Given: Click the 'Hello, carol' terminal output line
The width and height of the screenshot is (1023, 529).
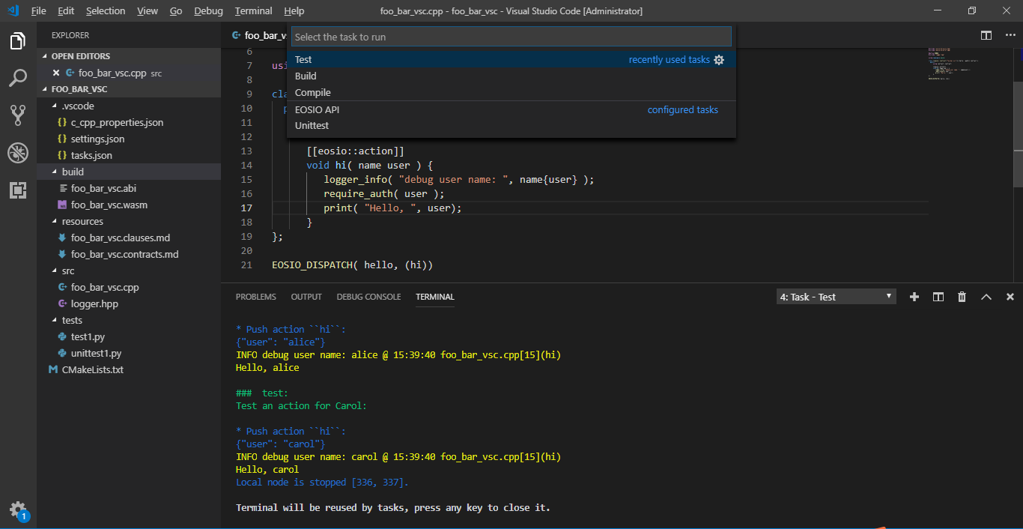Looking at the screenshot, I should pos(267,470).
